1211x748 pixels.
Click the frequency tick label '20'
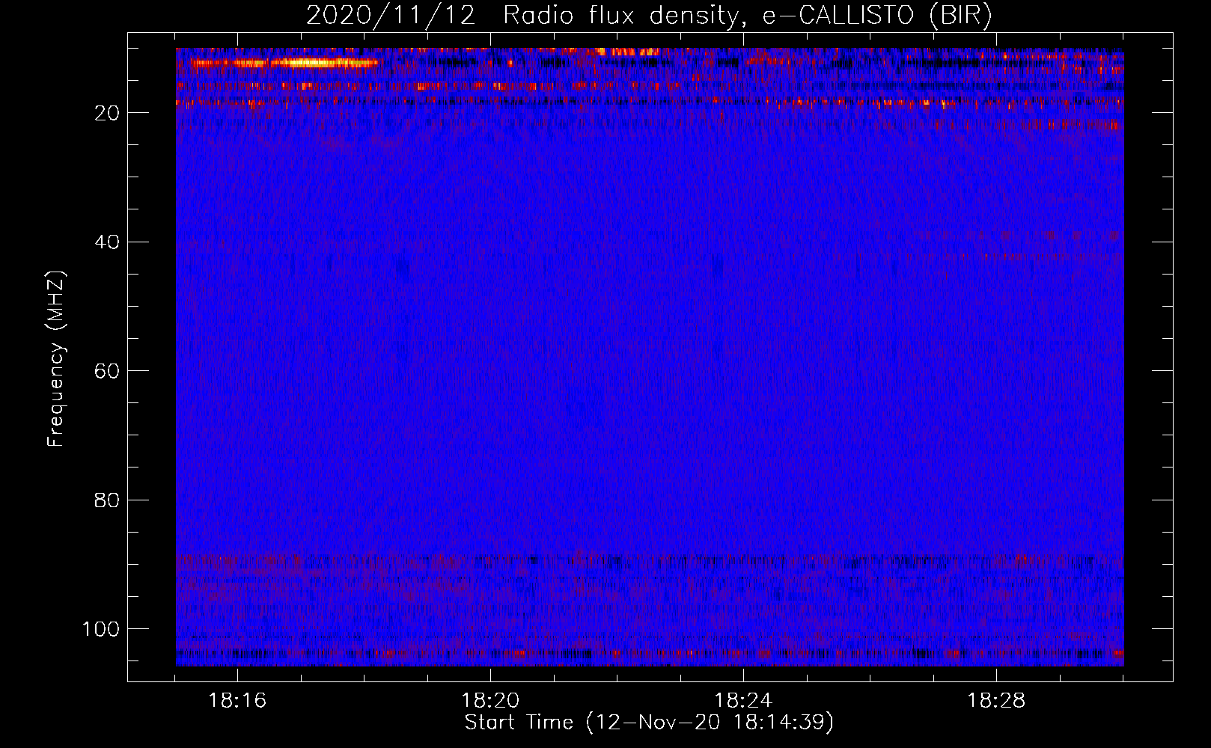[107, 113]
